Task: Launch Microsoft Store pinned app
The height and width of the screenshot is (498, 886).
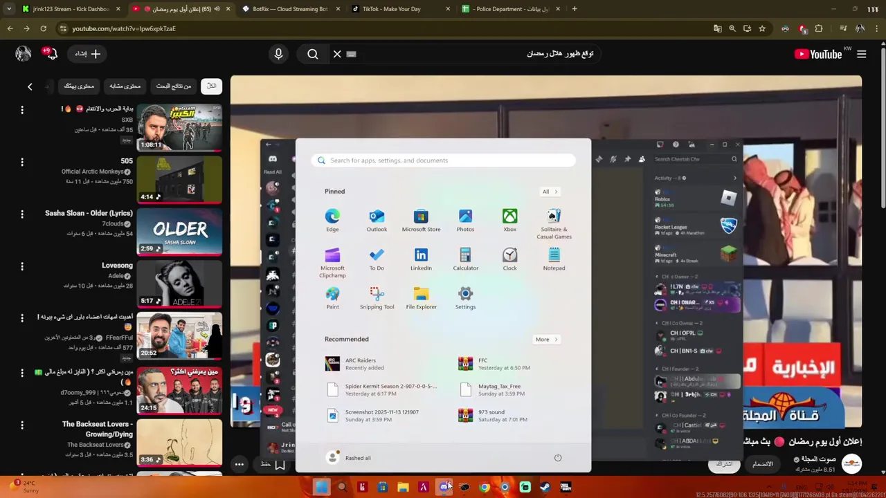Action: coord(421,221)
